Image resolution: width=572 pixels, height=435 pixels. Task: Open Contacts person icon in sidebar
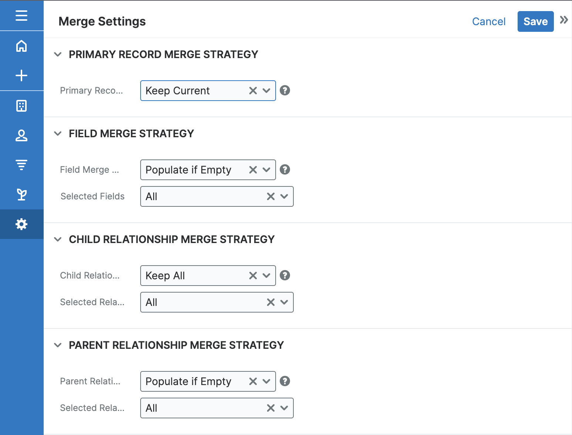coord(21,135)
